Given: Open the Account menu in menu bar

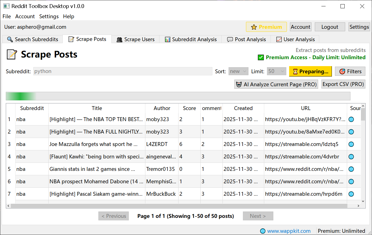Looking at the screenshot, I should (25, 16).
